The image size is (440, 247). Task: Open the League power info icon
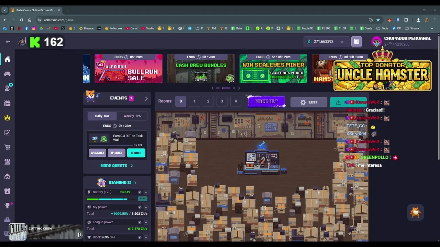pos(140,222)
